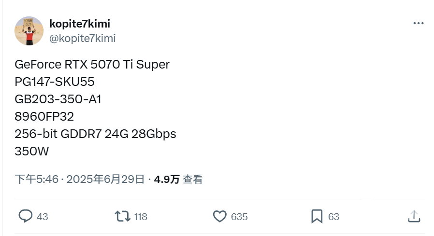The height and width of the screenshot is (236, 434).
Task: Click kopite7kimi's profile avatar
Action: click(x=29, y=31)
